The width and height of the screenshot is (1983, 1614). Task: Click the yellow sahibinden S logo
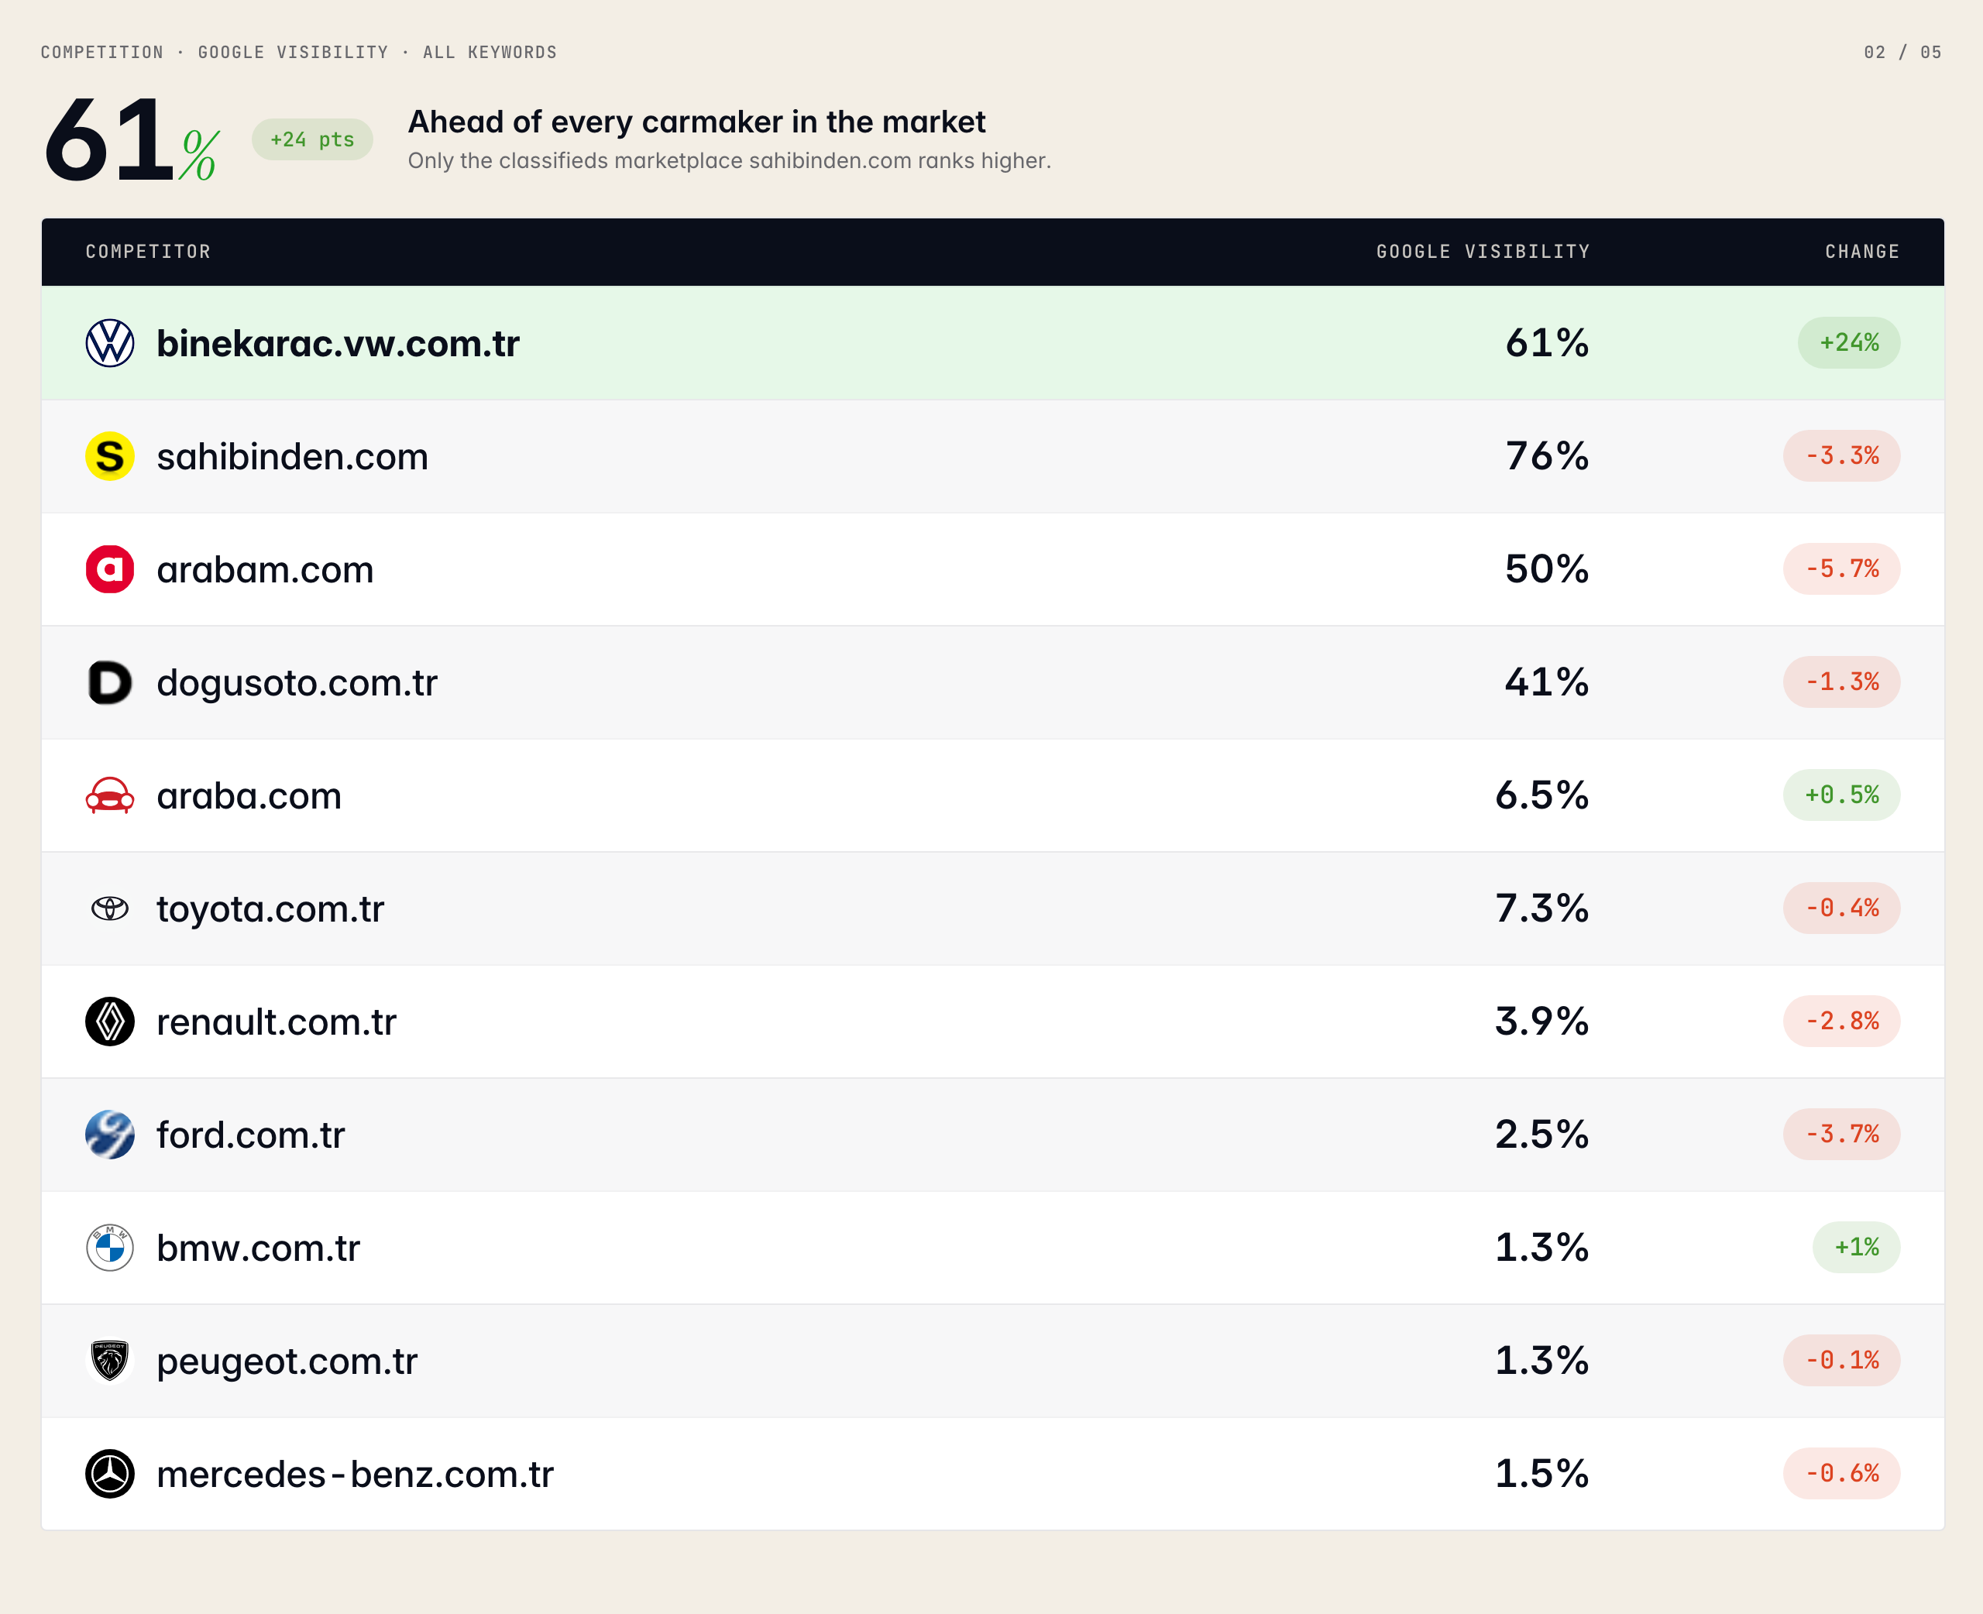tap(110, 456)
